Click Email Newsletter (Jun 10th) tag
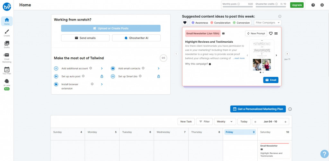The width and height of the screenshot is (329, 161). click(203, 33)
